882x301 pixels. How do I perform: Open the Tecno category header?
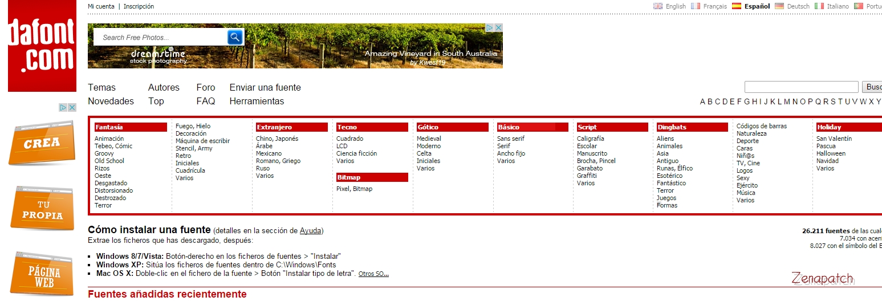pyautogui.click(x=372, y=127)
